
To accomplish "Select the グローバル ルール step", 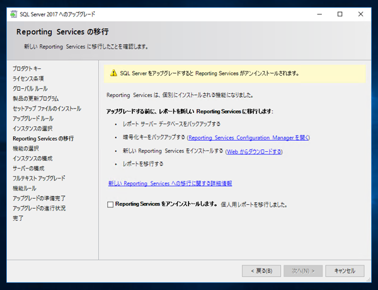I will [30, 88].
